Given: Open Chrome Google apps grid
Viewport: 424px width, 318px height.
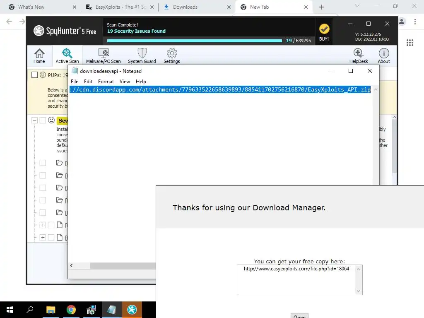Looking at the screenshot, I should coord(410,43).
